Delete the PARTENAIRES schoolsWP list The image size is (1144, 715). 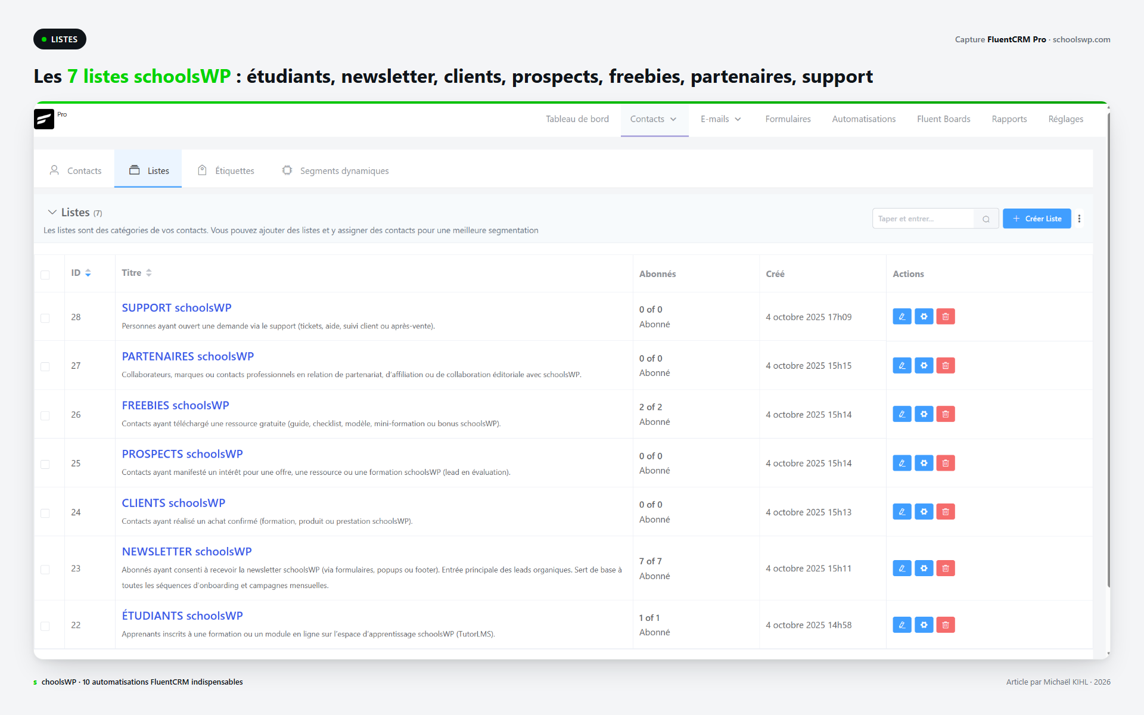[x=946, y=365]
